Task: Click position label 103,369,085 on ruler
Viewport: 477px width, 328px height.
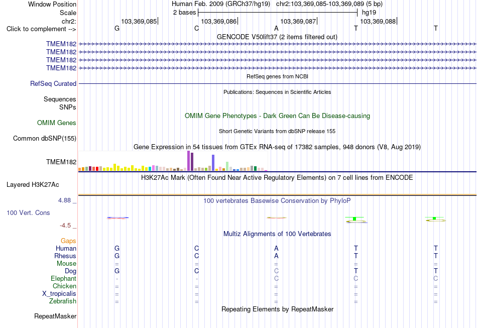Action: [x=139, y=21]
